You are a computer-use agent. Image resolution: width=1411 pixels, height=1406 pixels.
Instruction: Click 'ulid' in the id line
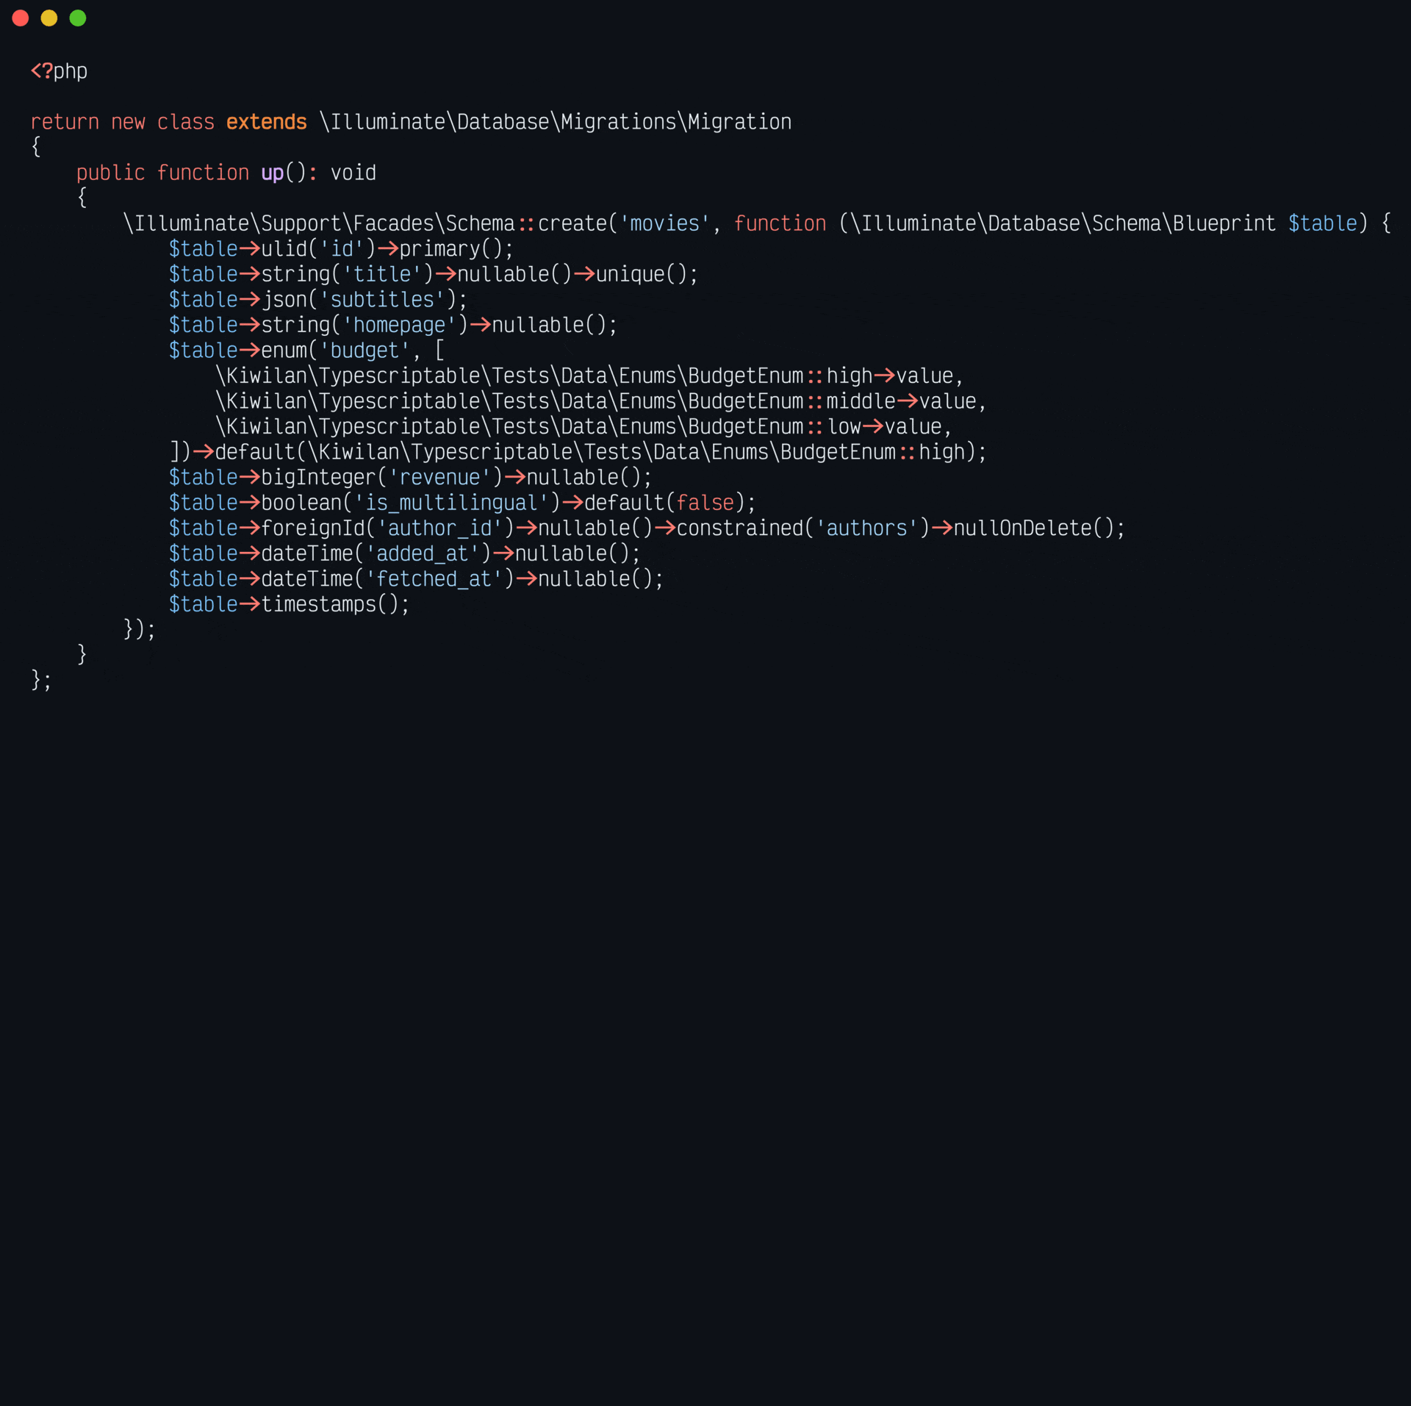point(284,249)
